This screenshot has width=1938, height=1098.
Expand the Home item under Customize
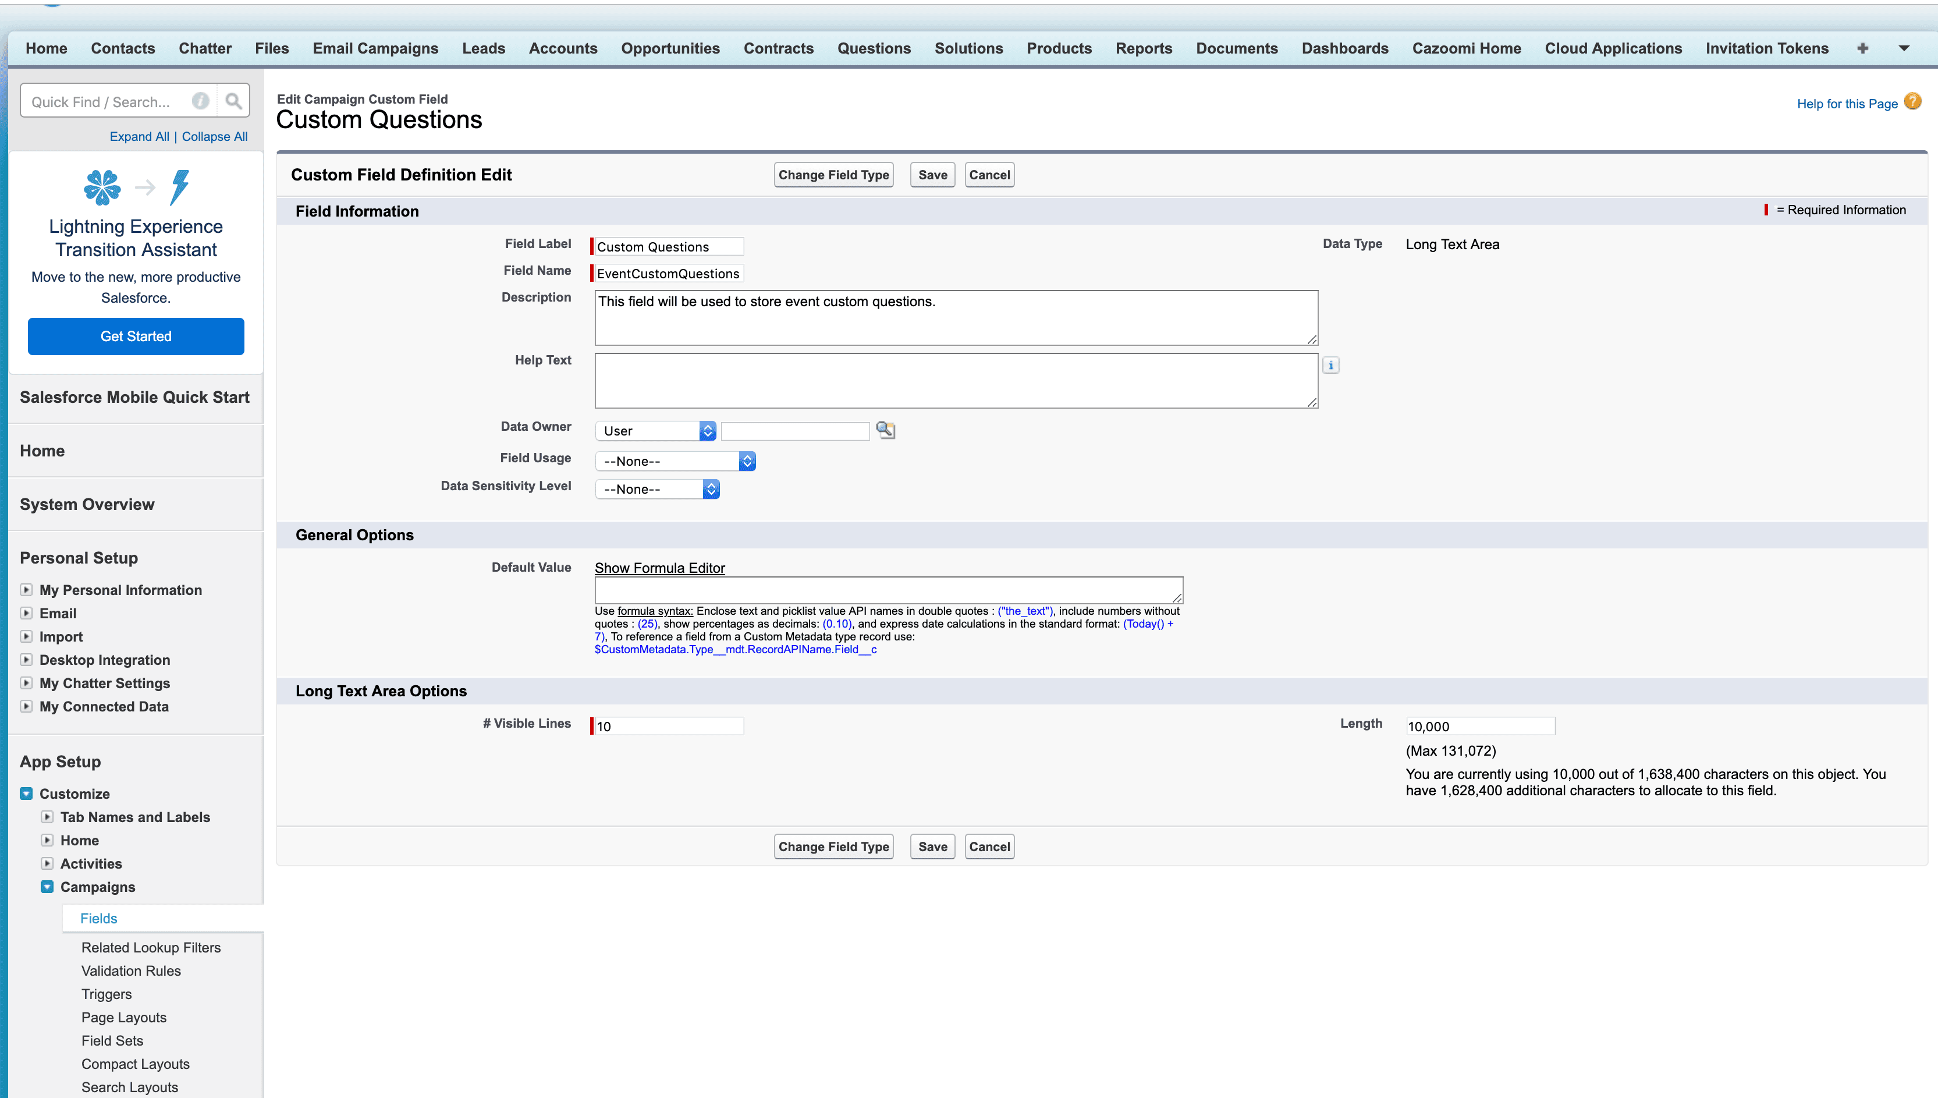tap(48, 841)
